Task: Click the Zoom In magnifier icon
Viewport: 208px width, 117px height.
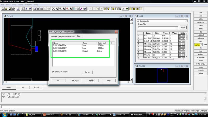Action: 64,9
